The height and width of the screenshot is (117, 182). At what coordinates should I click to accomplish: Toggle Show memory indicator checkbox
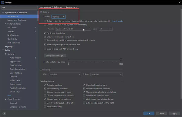coord(45,88)
